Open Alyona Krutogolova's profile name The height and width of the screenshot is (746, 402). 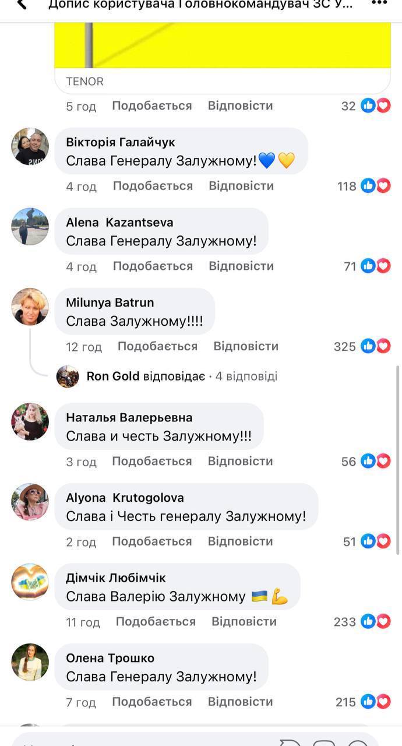[125, 498]
